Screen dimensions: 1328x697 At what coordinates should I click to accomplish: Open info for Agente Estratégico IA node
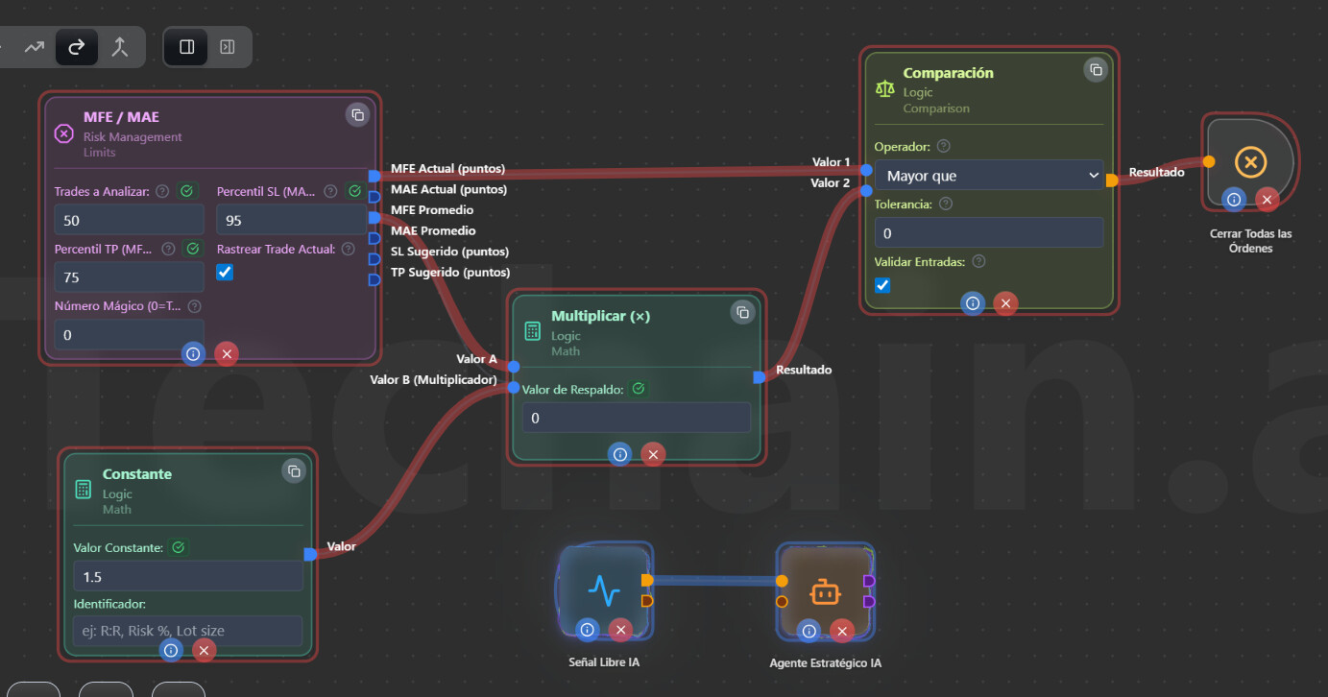[x=809, y=631]
